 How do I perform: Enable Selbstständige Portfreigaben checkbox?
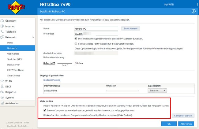tap(76, 44)
